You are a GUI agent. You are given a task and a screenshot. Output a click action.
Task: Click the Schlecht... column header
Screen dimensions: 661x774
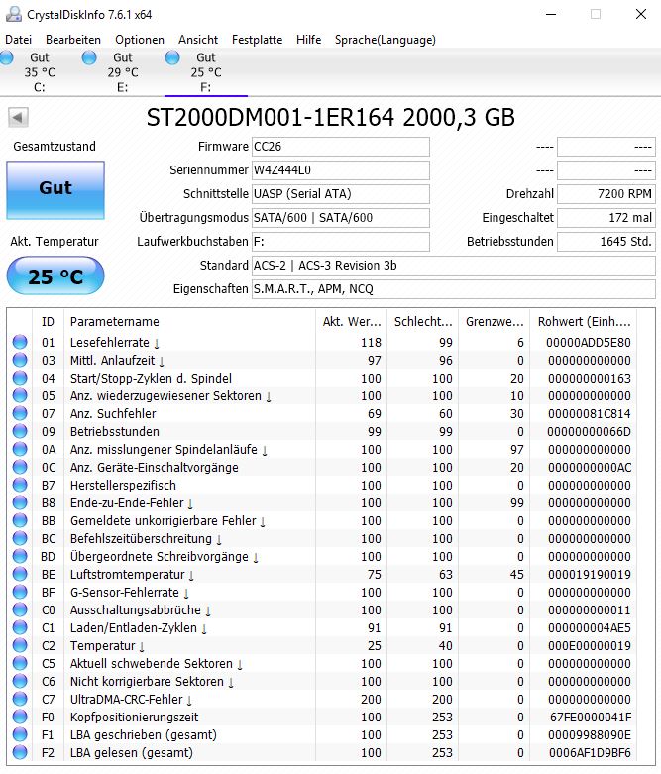point(423,322)
